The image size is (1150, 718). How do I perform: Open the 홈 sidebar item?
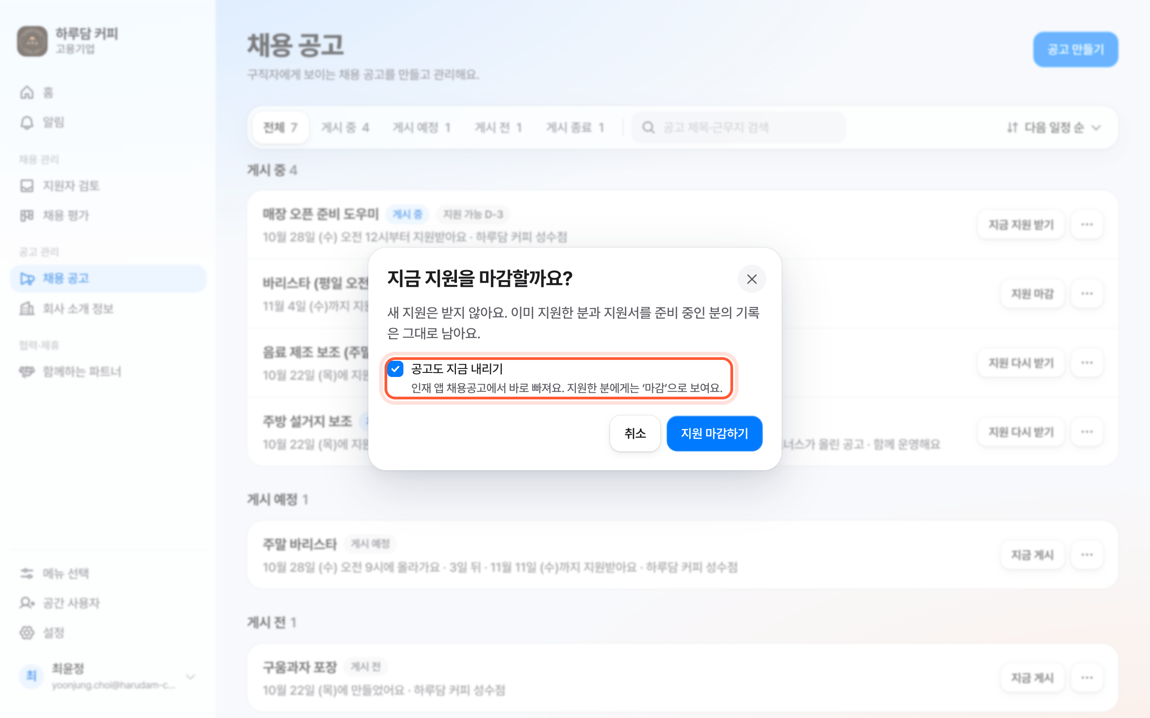coord(107,92)
